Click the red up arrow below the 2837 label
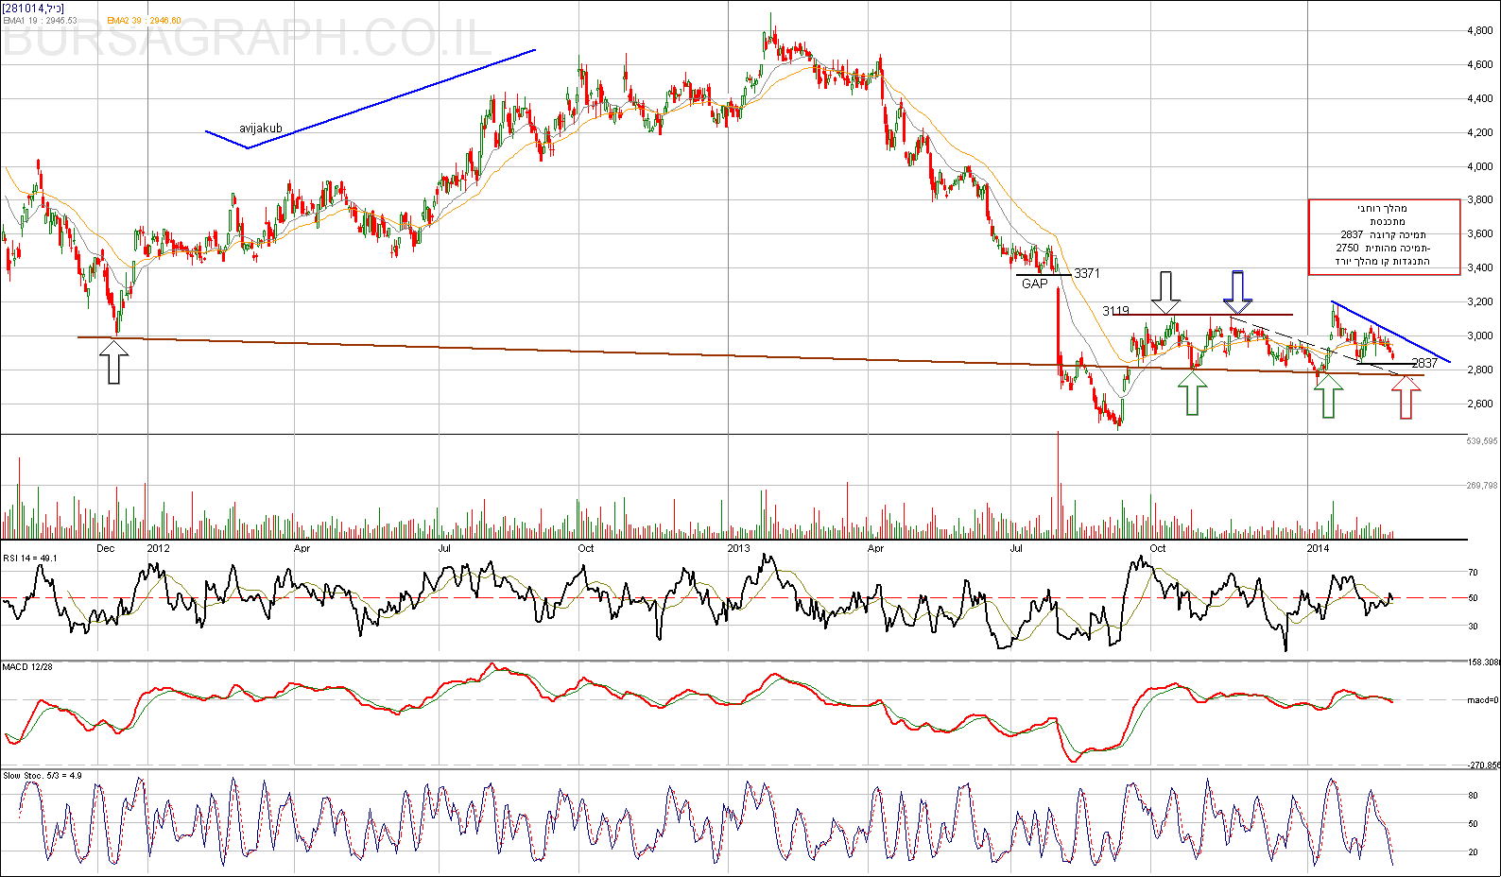The image size is (1501, 877). pos(1406,397)
